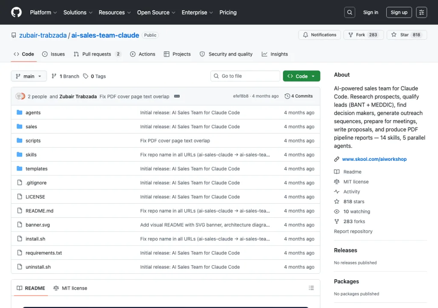This screenshot has height=308, width=438.
Task: Click Report repository link
Action: (x=353, y=231)
